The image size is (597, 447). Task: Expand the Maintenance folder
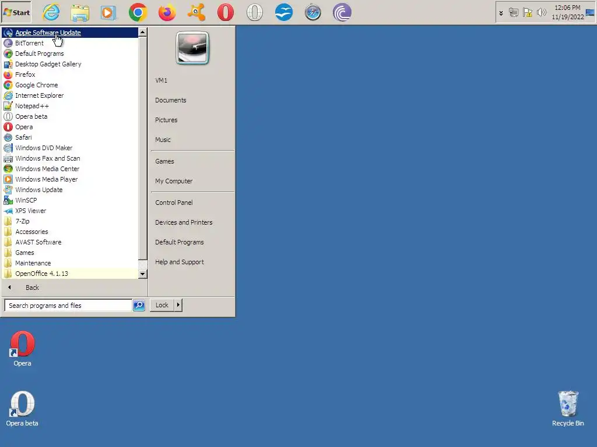(70, 263)
